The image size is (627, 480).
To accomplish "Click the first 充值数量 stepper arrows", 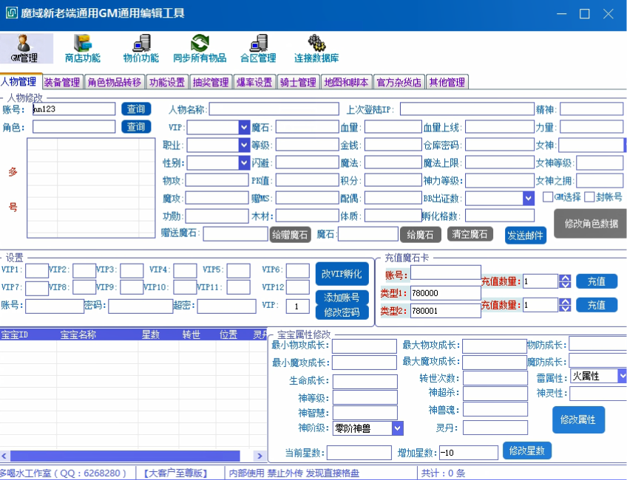I will click(565, 281).
